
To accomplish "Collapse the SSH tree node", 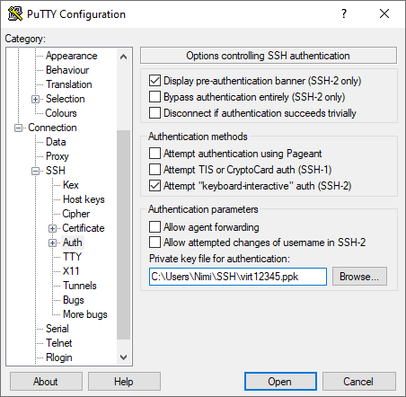I will click(35, 171).
